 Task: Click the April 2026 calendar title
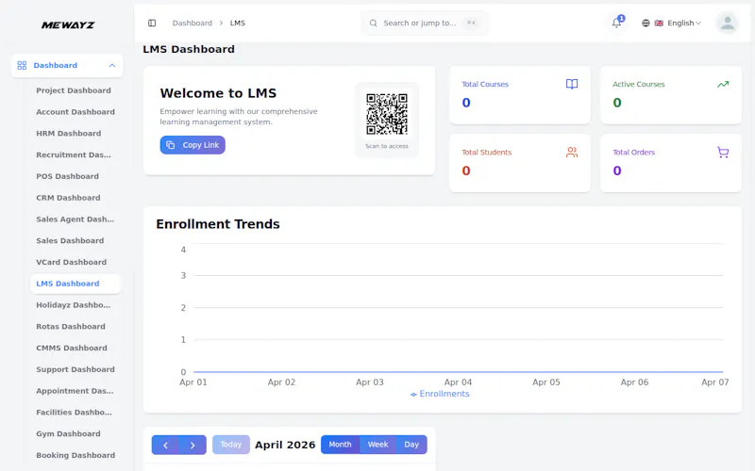[285, 445]
